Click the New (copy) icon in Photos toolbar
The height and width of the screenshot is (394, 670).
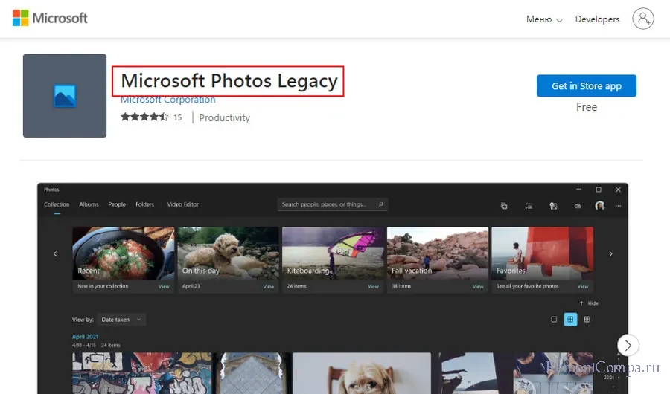click(x=504, y=206)
